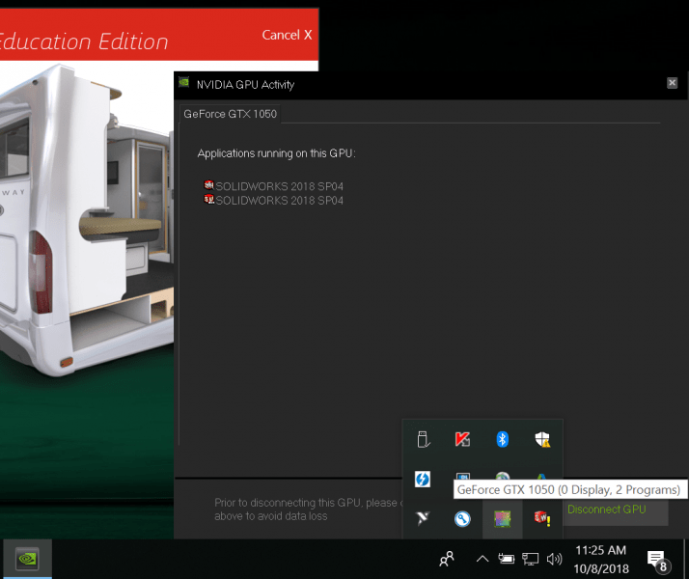Close the NVIDIA GPU Activity window
This screenshot has height=579, width=689.
pyautogui.click(x=672, y=83)
